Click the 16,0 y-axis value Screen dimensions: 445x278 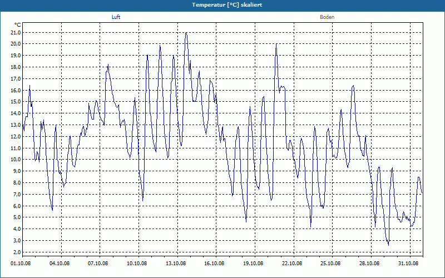click(x=16, y=90)
